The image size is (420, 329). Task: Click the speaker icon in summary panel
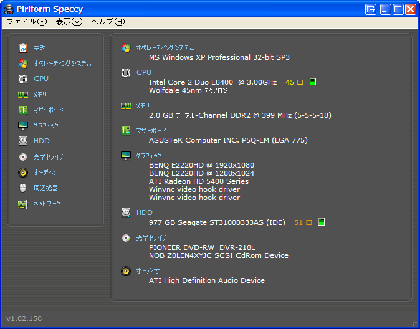(126, 271)
